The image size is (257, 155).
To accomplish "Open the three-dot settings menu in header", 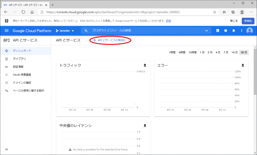I will (x=242, y=31).
